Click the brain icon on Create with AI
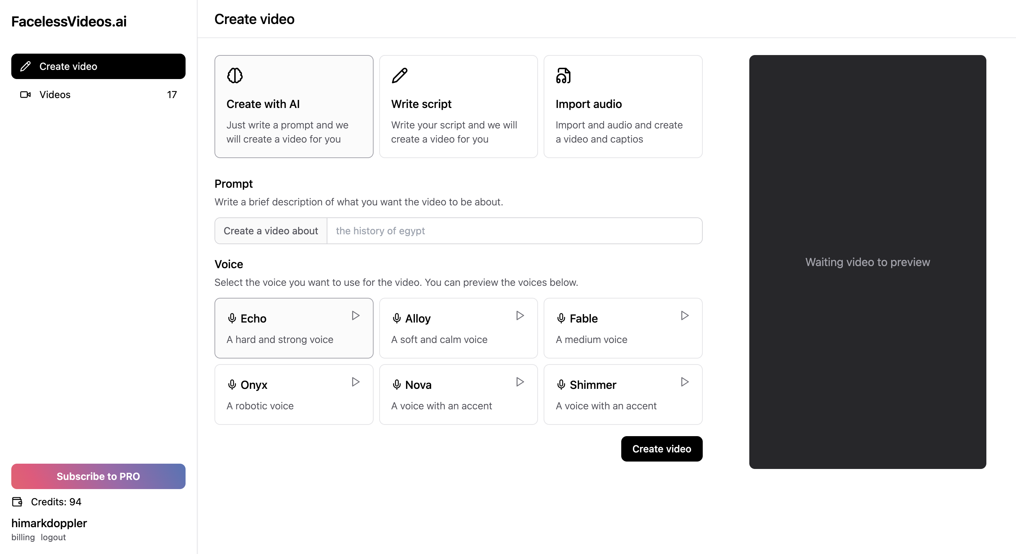1016x554 pixels. (235, 76)
